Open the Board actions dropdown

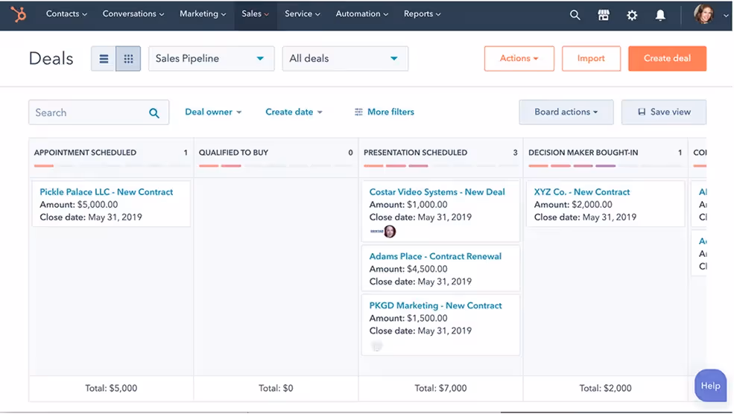click(x=566, y=112)
